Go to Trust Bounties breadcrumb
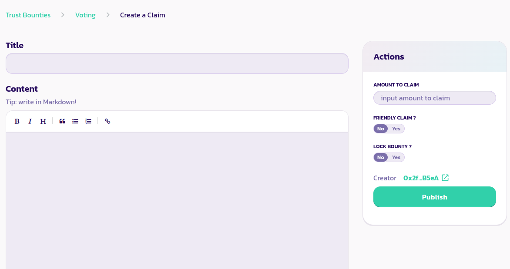 coord(28,15)
